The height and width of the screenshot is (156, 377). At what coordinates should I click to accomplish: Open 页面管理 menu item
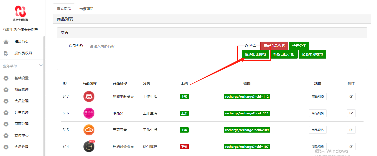click(x=22, y=124)
